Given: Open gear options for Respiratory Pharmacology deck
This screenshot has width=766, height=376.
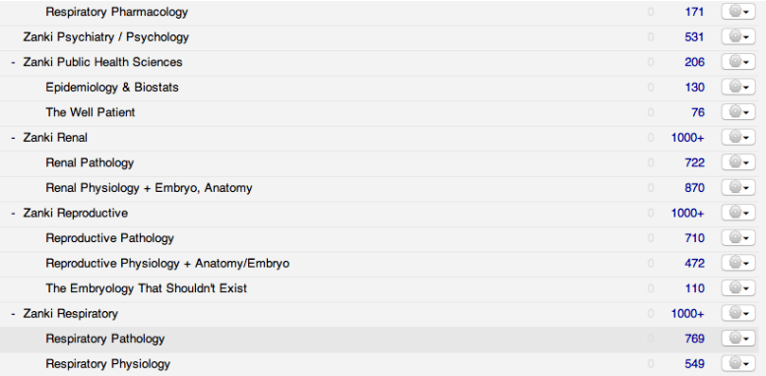Looking at the screenshot, I should click(x=738, y=12).
